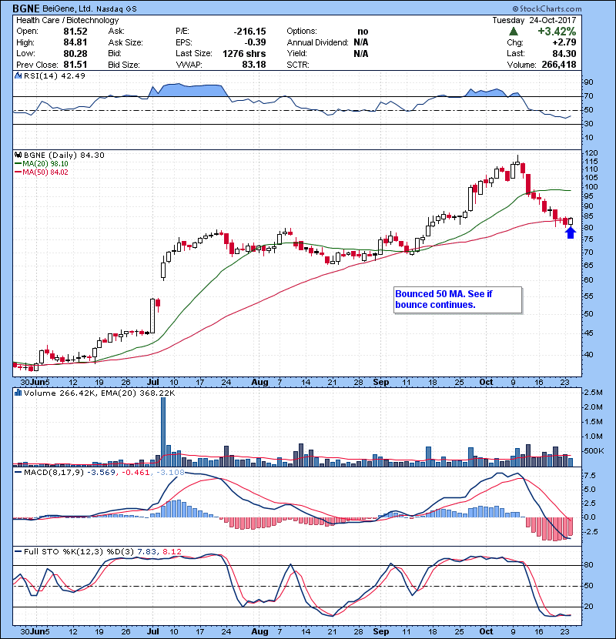Click the BGNE (Daily) 84.30 chart label
The image size is (616, 639).
[64, 156]
